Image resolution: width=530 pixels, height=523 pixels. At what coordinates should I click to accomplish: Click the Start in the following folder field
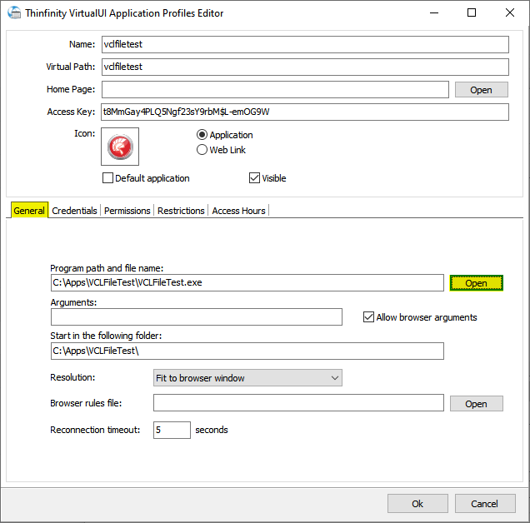point(247,351)
